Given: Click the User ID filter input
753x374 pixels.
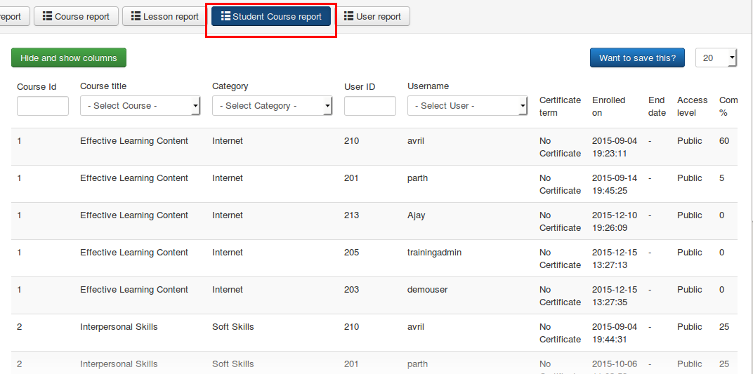Looking at the screenshot, I should (x=370, y=106).
